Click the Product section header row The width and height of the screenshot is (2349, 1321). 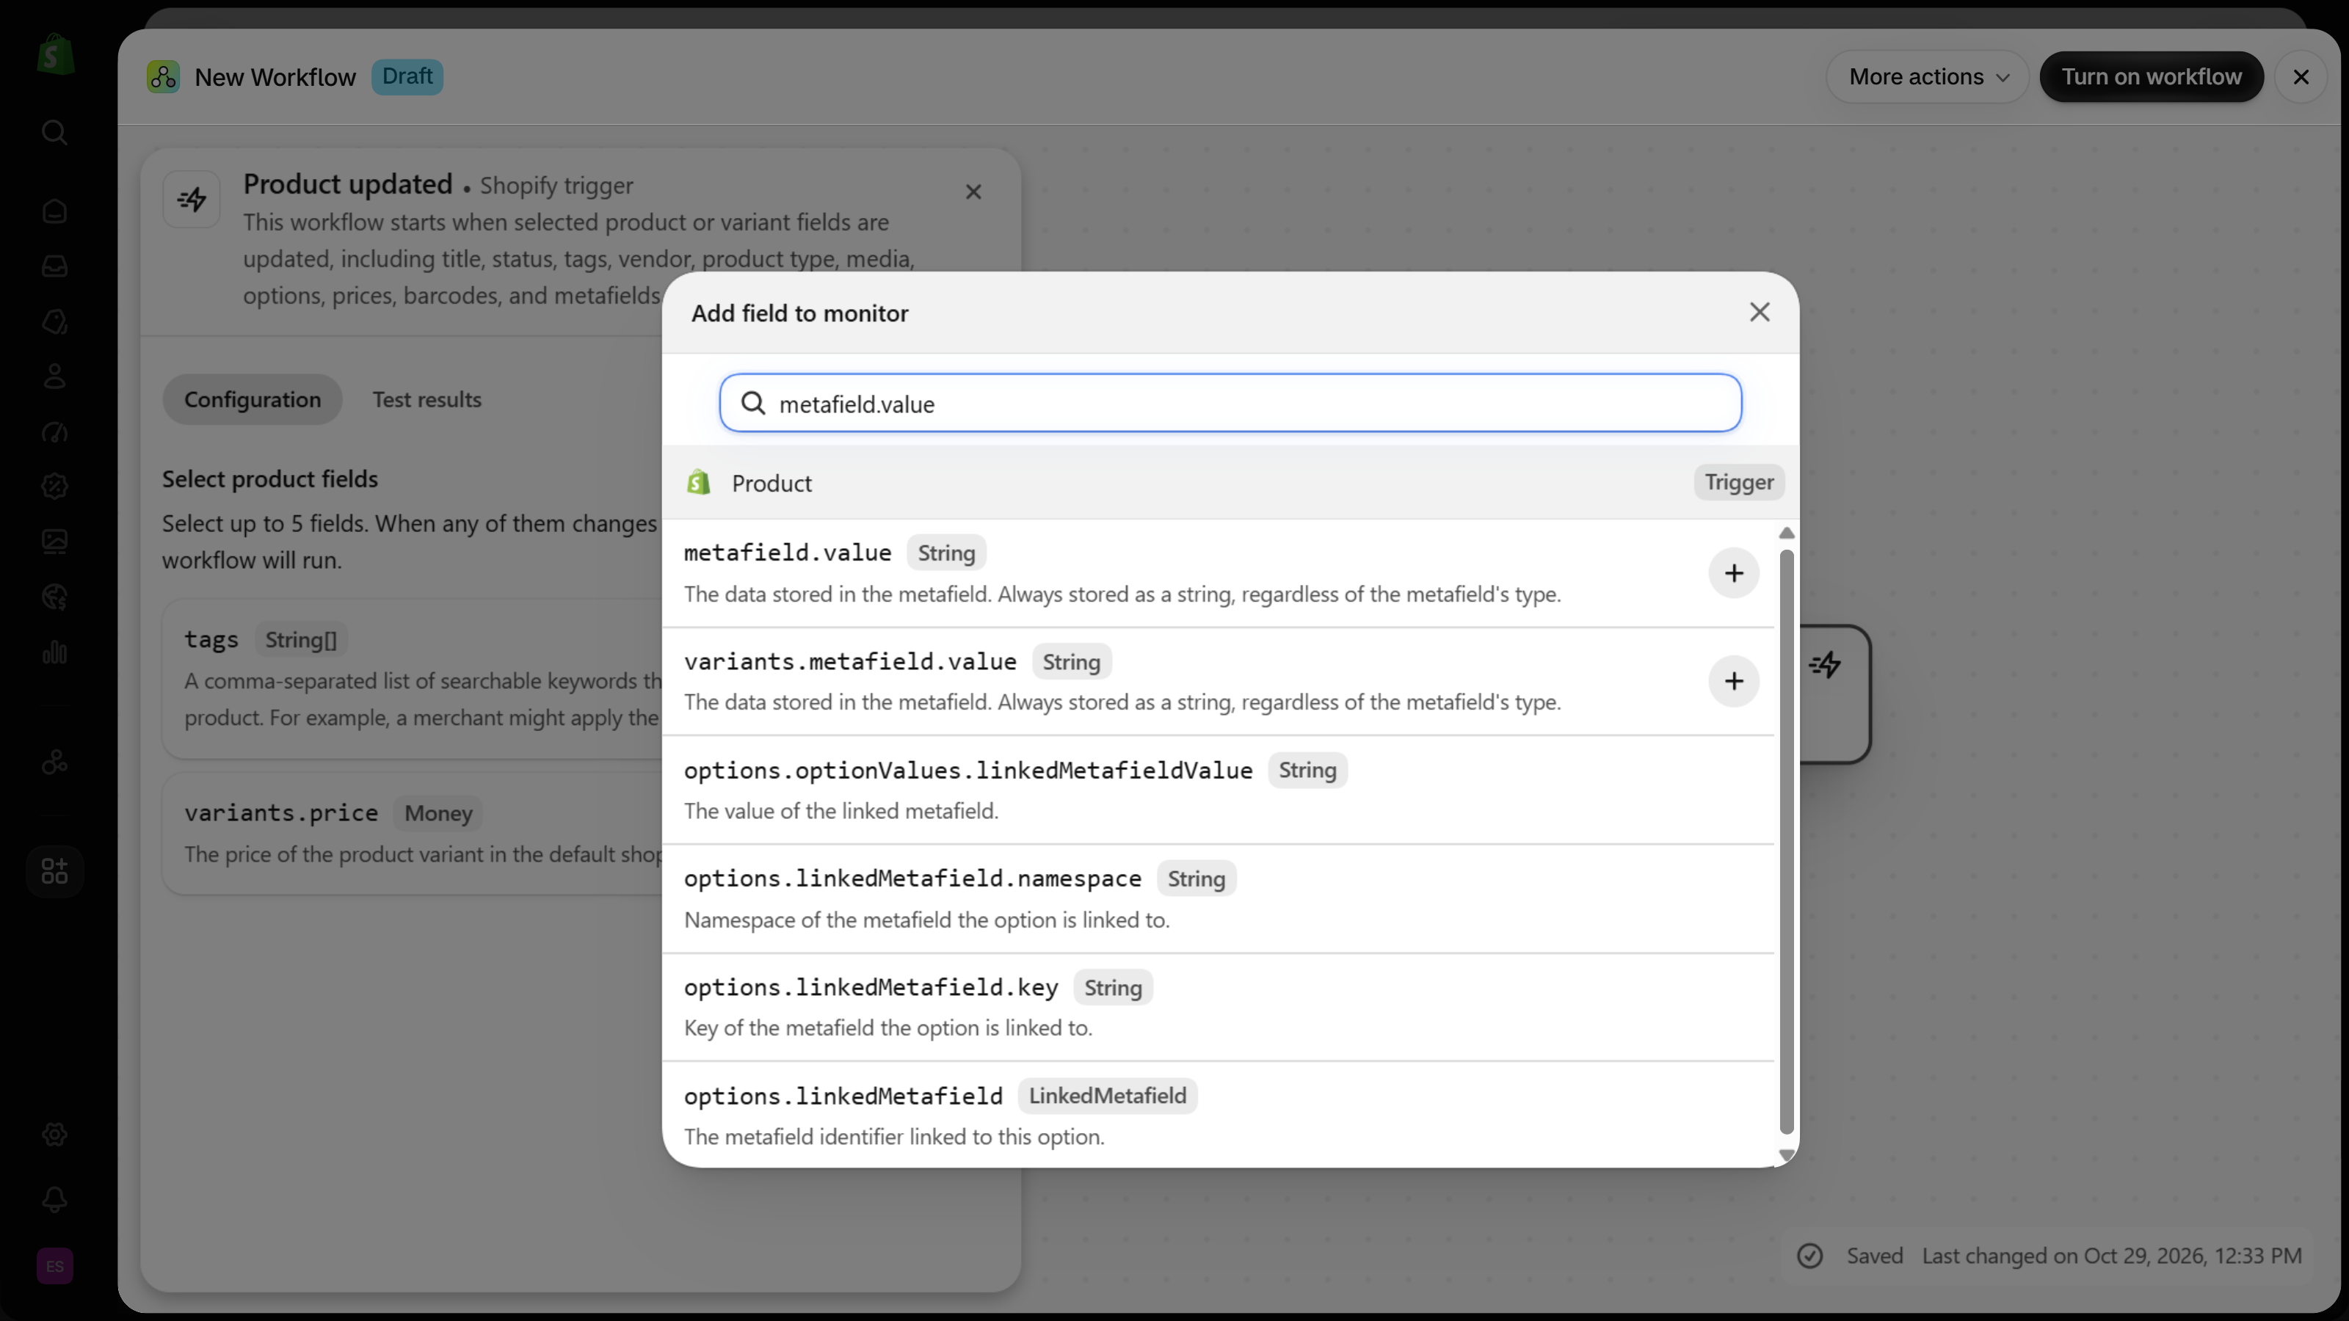[1230, 482]
